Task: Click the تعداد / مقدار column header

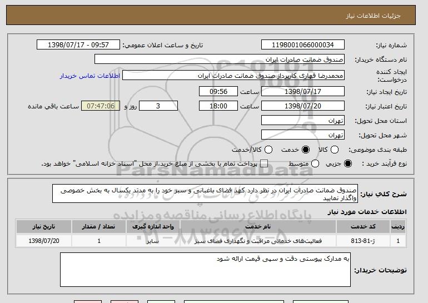Action: pyautogui.click(x=98, y=227)
